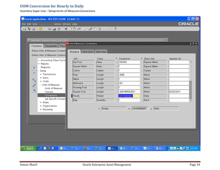
Task: Click the minus Collapse button in Navigator
Action: [34, 73]
